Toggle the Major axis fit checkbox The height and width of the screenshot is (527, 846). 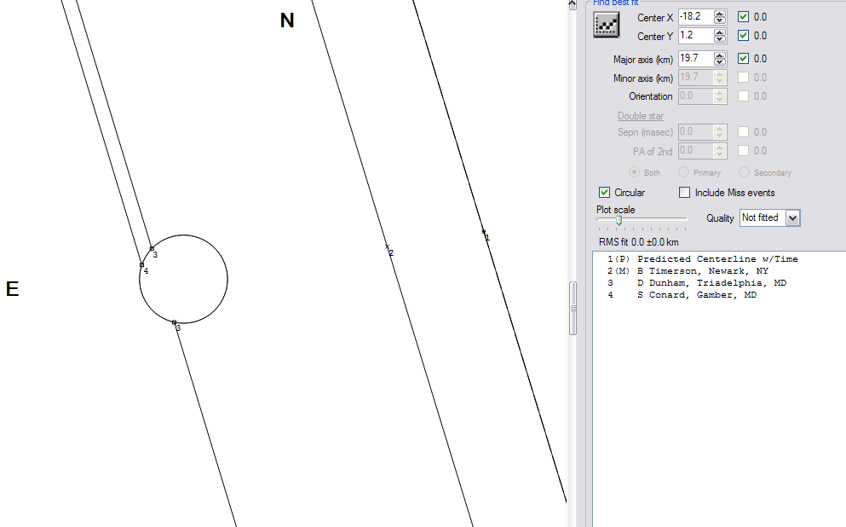pos(743,58)
